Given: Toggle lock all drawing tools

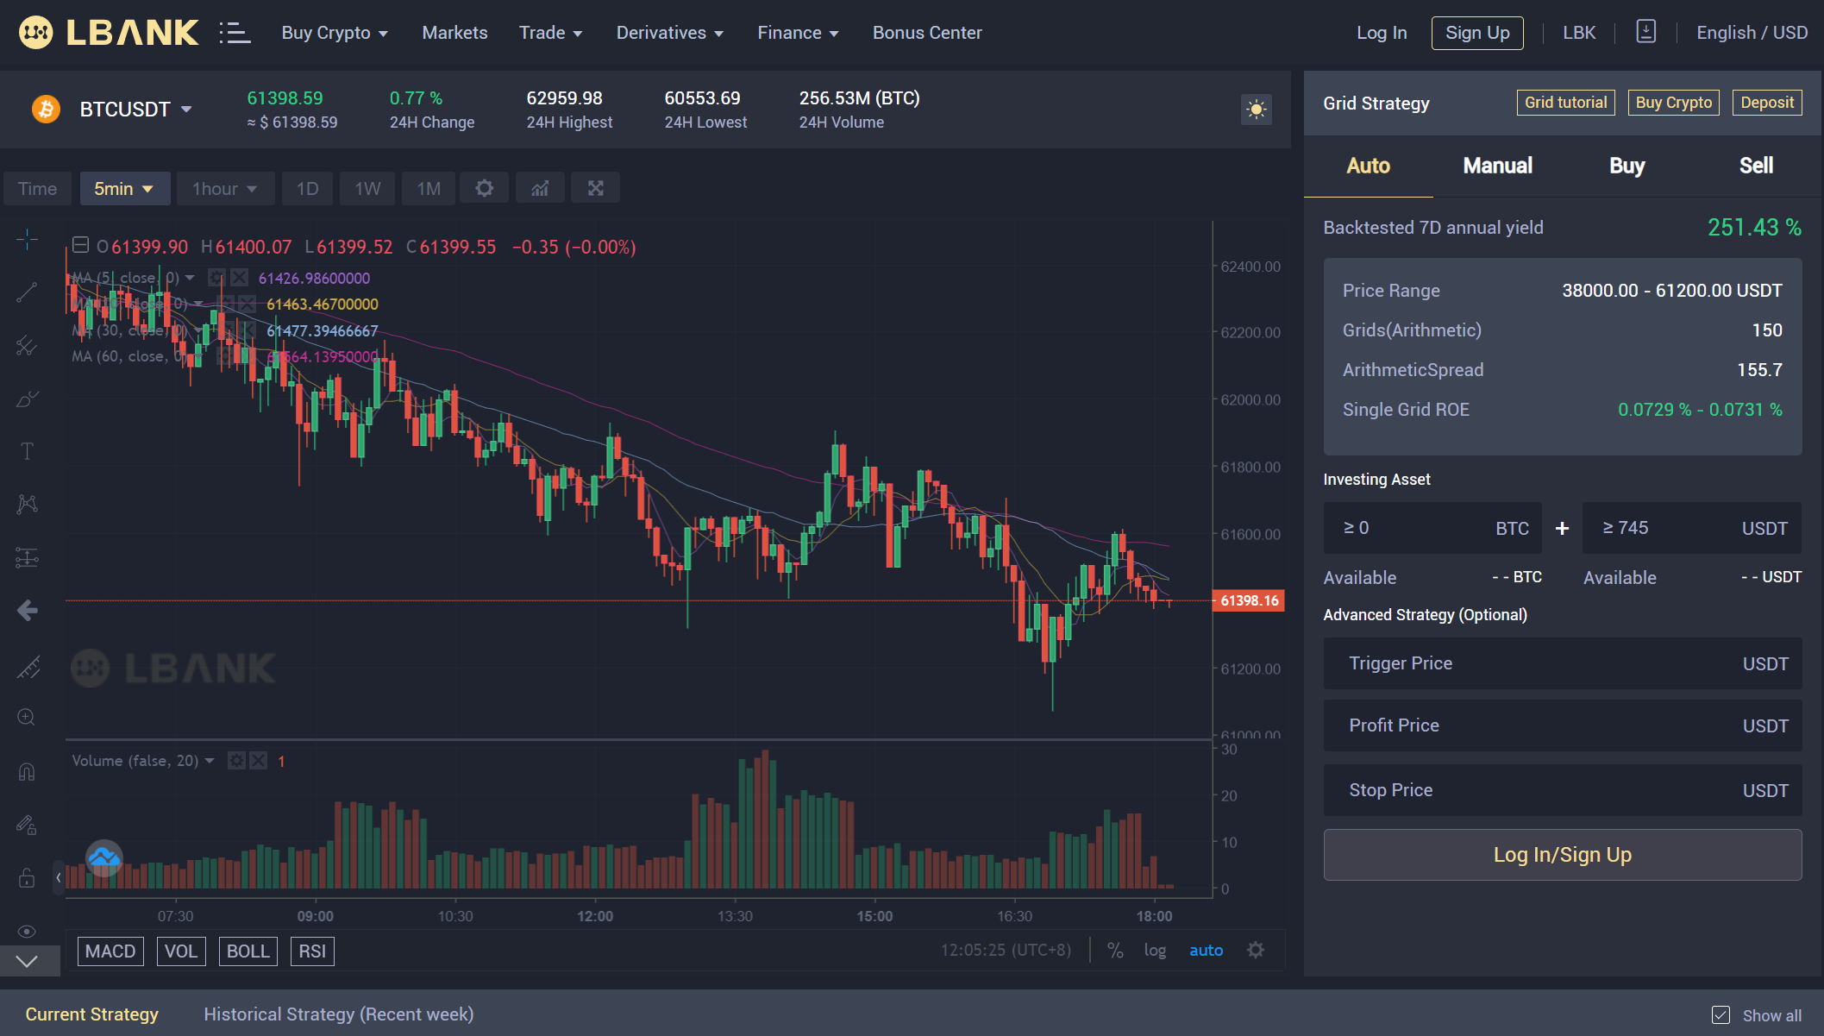Looking at the screenshot, I should pos(27,878).
